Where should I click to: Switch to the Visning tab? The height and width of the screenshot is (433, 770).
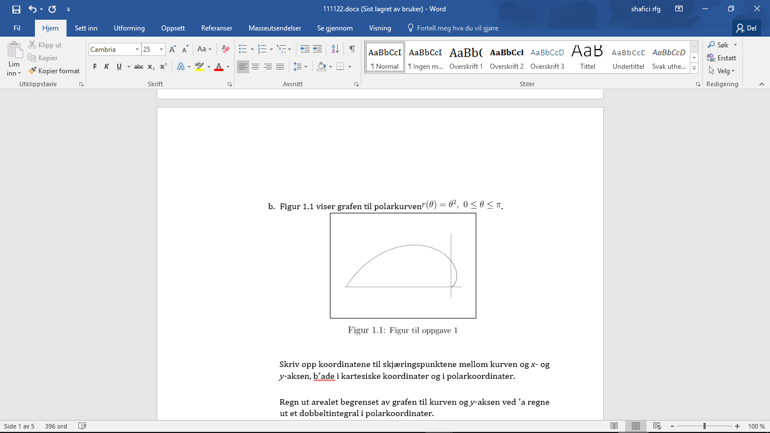click(380, 28)
